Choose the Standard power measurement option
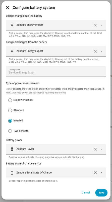This screenshot has height=202, width=112. click(x=10, y=110)
